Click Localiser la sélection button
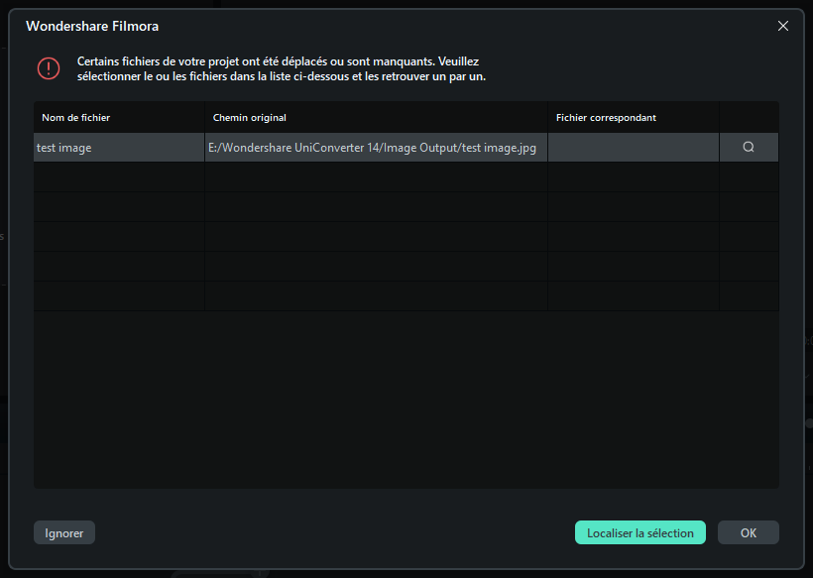The width and height of the screenshot is (813, 578). coord(639,532)
